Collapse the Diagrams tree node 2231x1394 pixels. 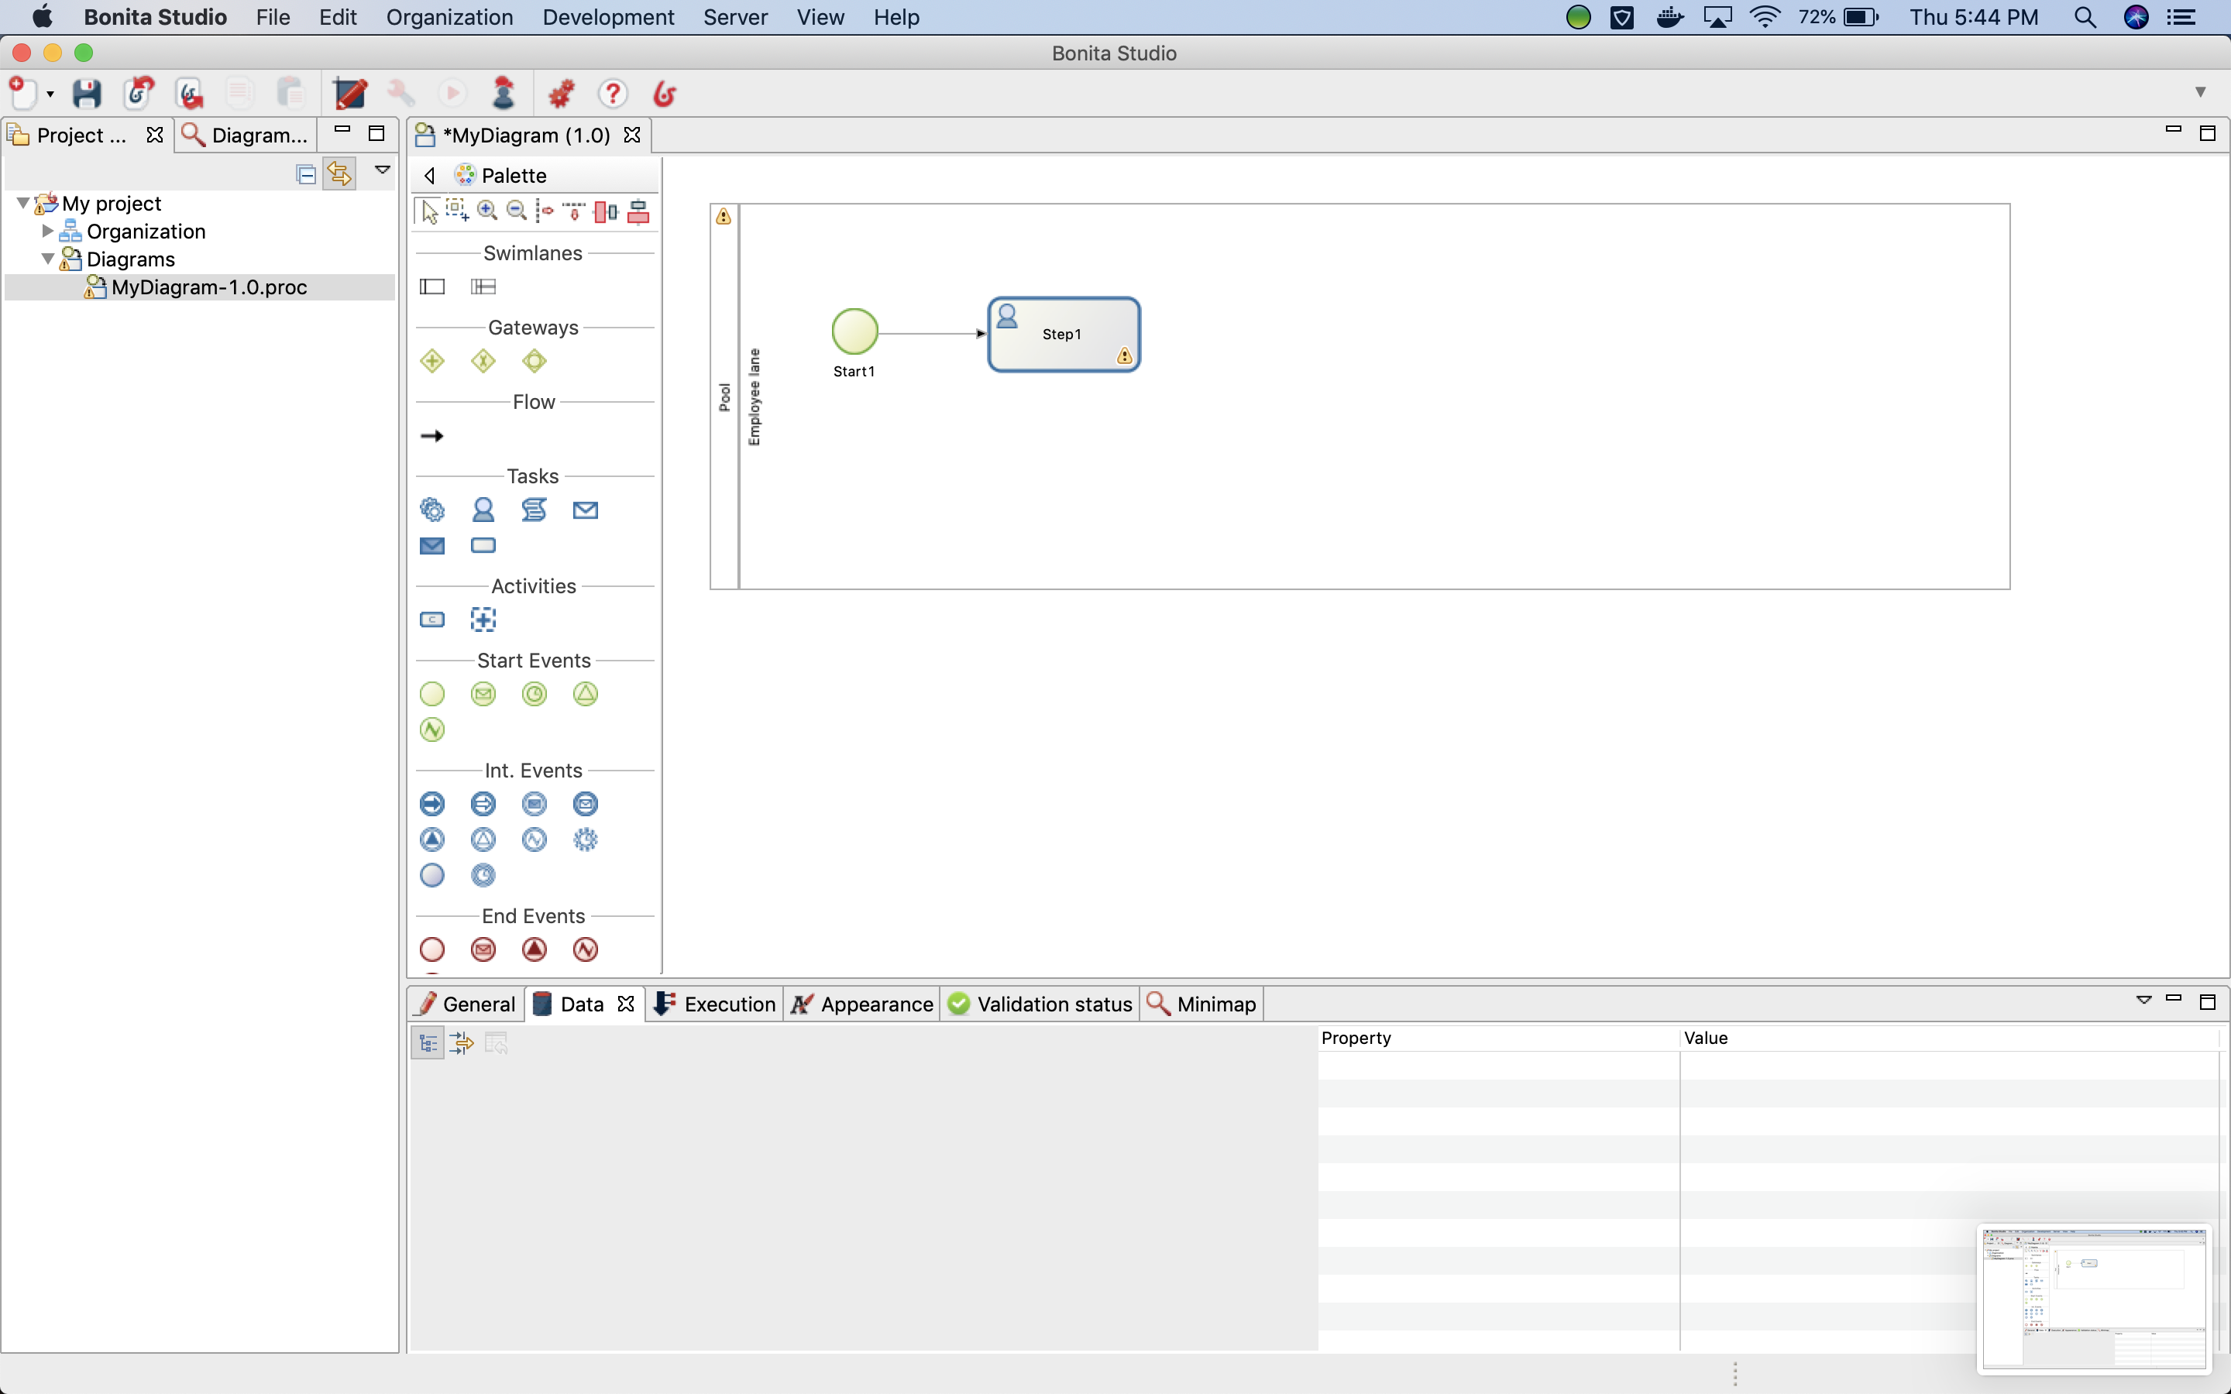48,259
